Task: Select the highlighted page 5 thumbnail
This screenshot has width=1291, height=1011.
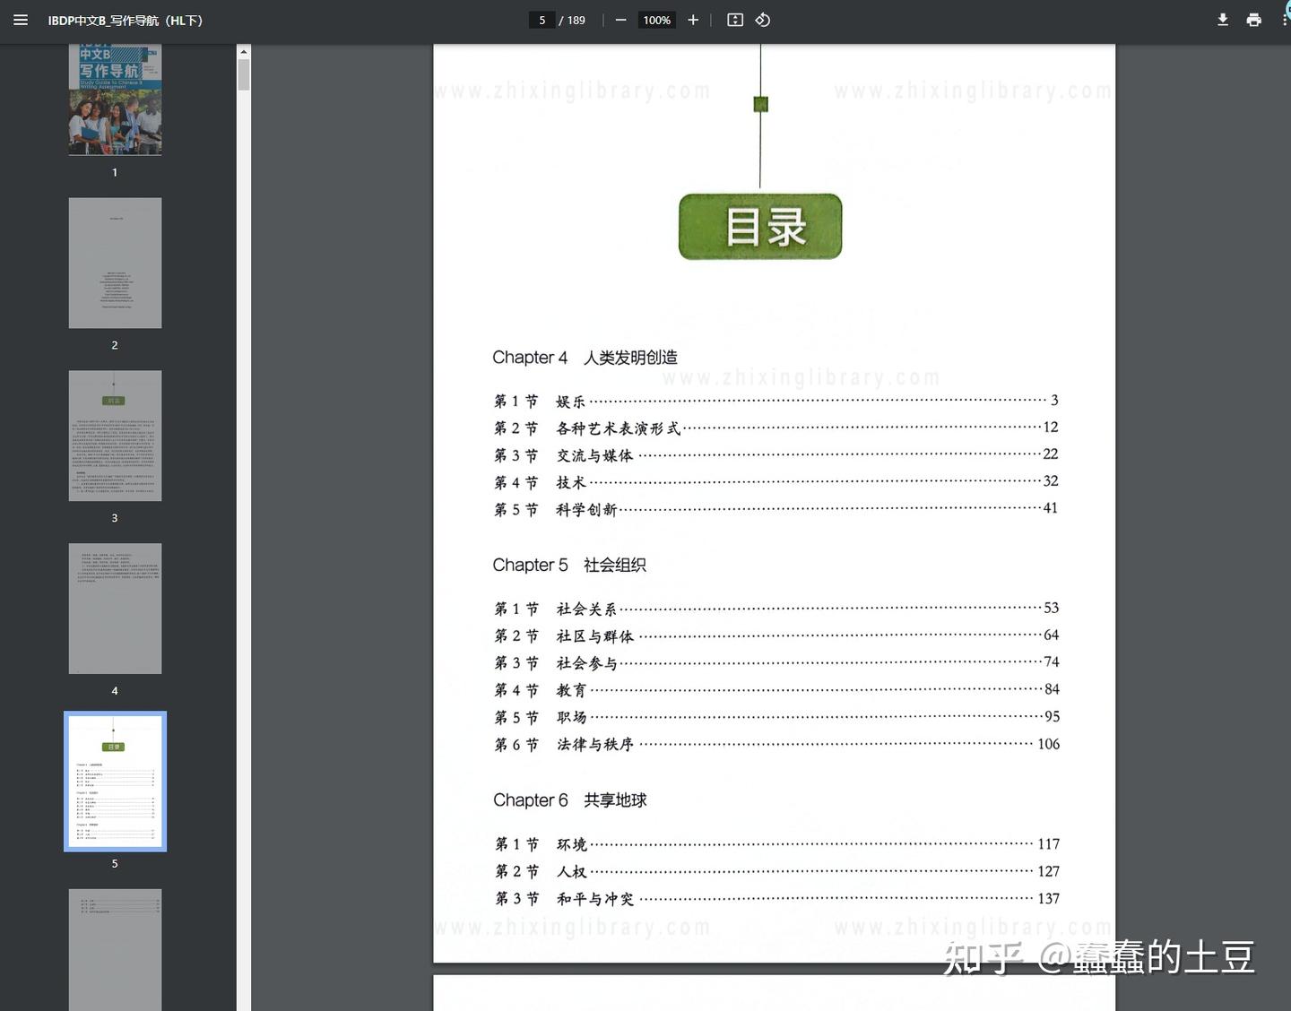Action: [115, 781]
